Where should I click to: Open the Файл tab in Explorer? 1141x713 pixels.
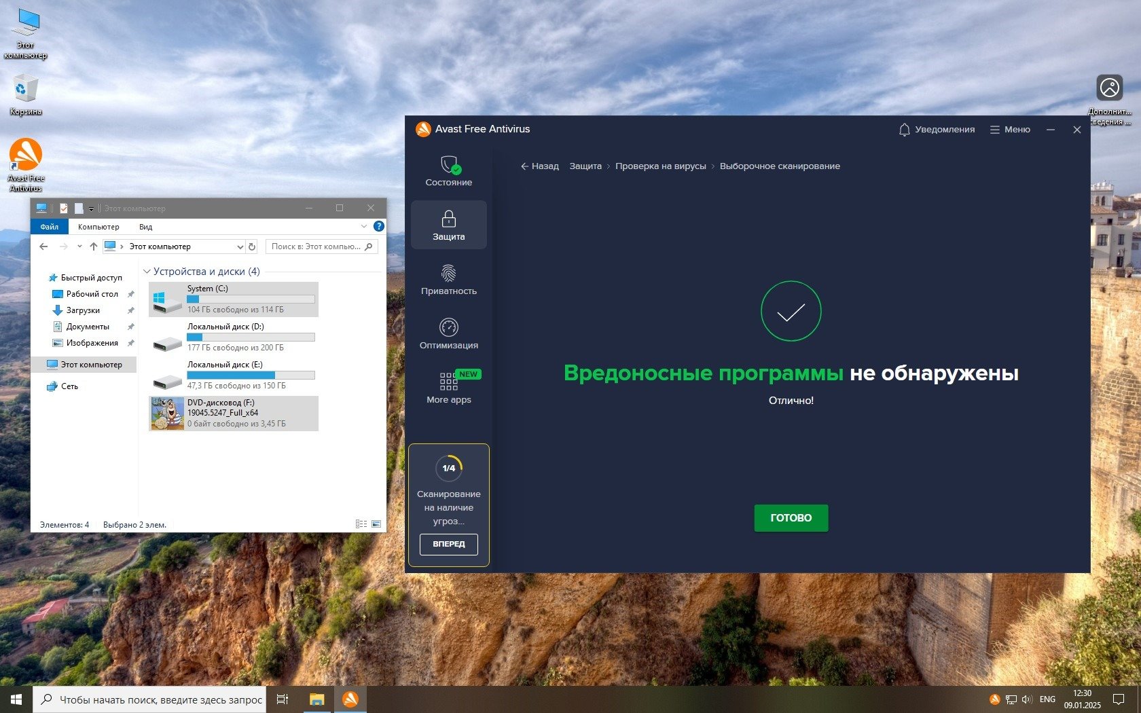pos(49,227)
